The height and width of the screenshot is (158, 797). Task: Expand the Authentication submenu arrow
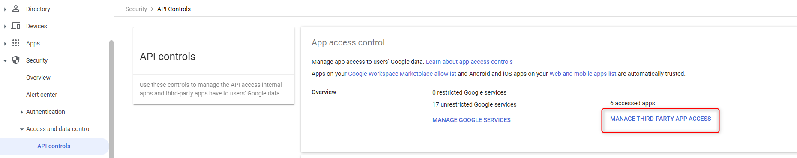(x=21, y=112)
